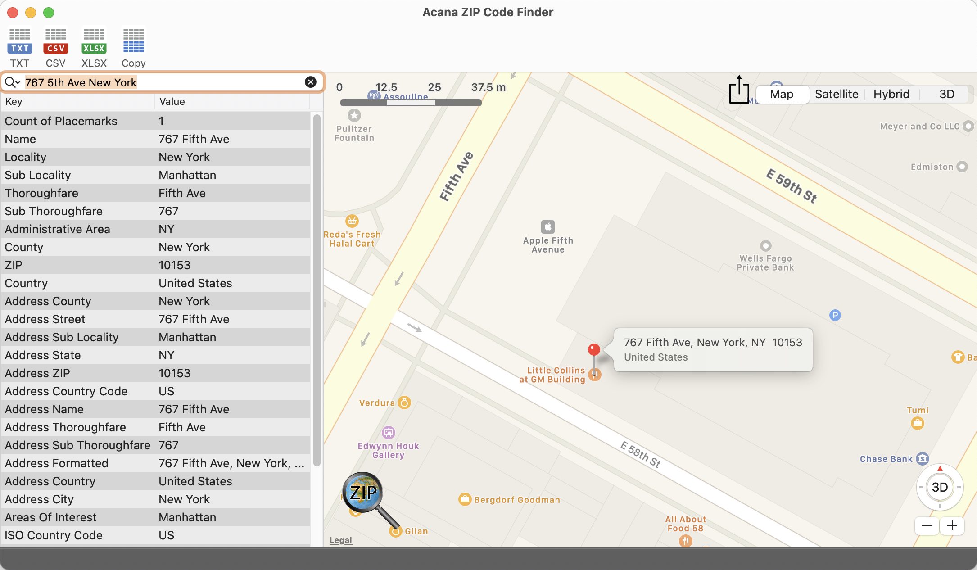Export results as XLSX file
This screenshot has height=570, width=977.
(94, 48)
